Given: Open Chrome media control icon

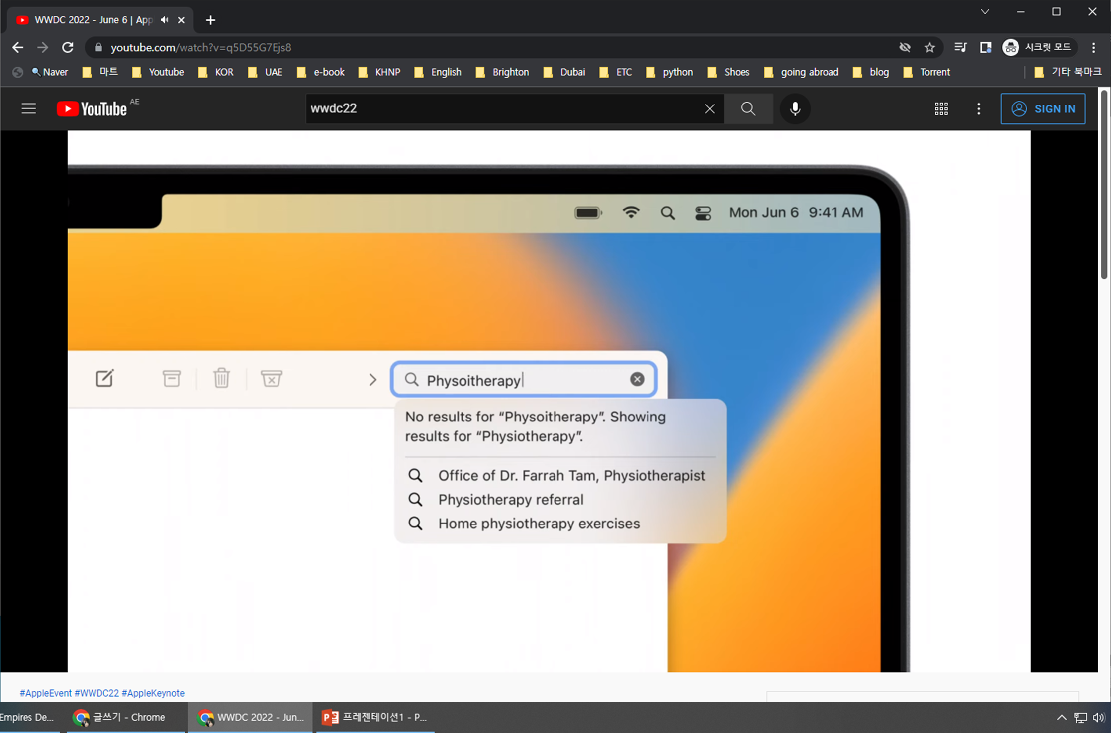Looking at the screenshot, I should point(960,48).
